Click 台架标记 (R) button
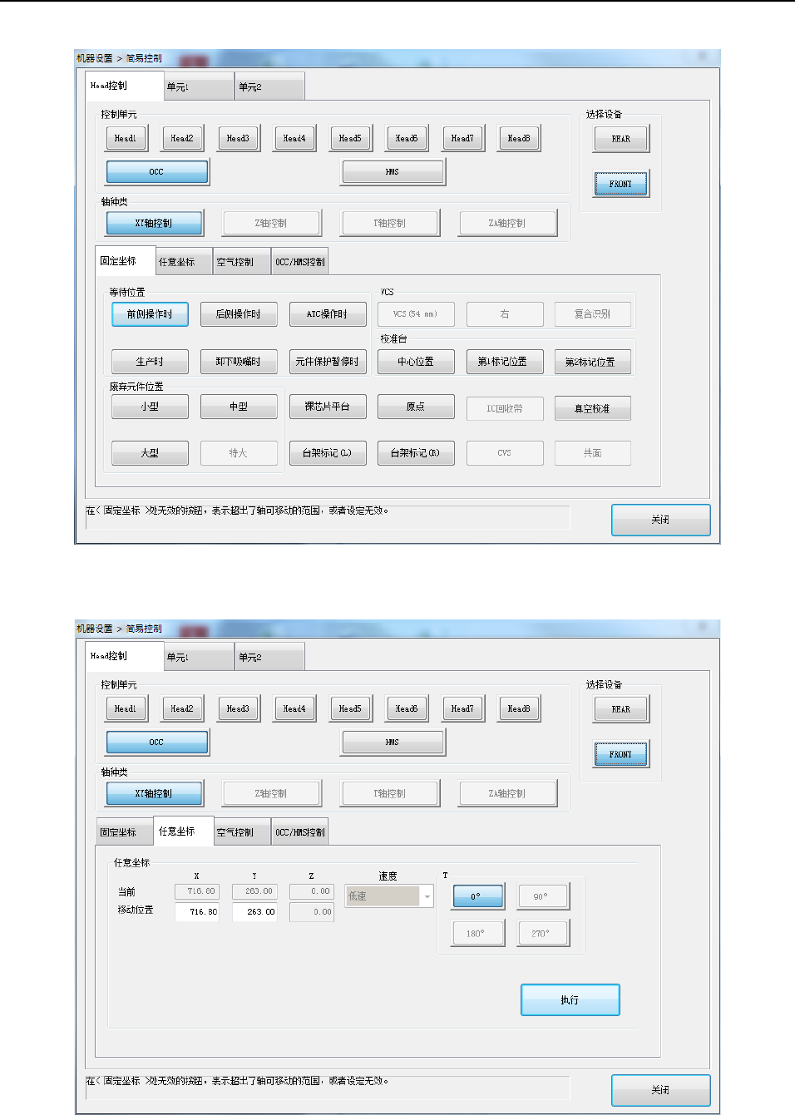Screen dimensions: 795x1115 416,453
